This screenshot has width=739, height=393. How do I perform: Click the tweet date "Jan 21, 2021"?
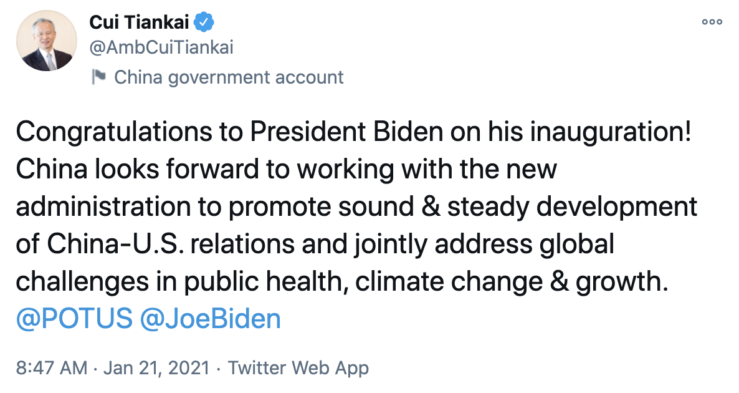pos(157,367)
